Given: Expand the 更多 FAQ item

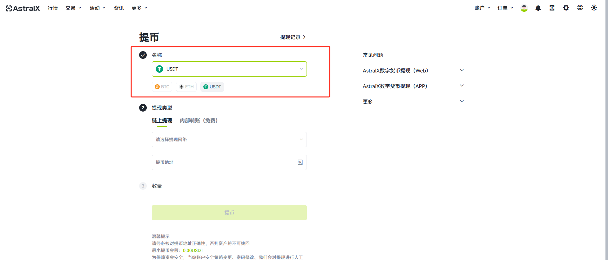Looking at the screenshot, I should 413,102.
